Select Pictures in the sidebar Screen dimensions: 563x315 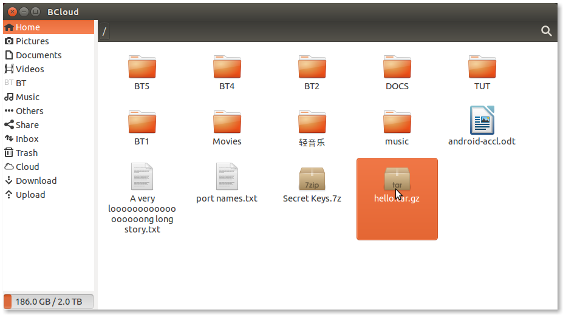[49, 41]
